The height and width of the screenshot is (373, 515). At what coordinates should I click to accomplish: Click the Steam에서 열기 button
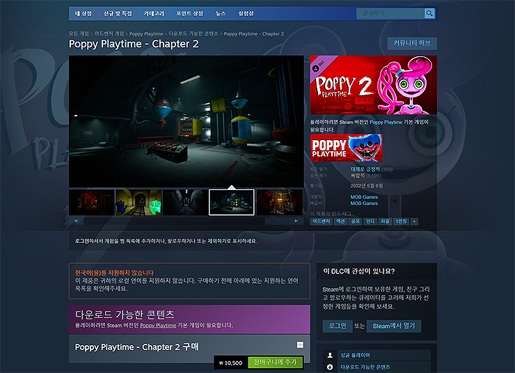(393, 326)
